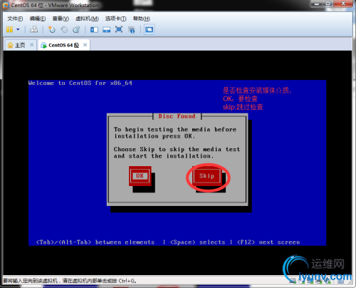Image resolution: width=356 pixels, height=288 pixels.
Task: Toggle the library sidebar view icon
Action: click(94, 30)
